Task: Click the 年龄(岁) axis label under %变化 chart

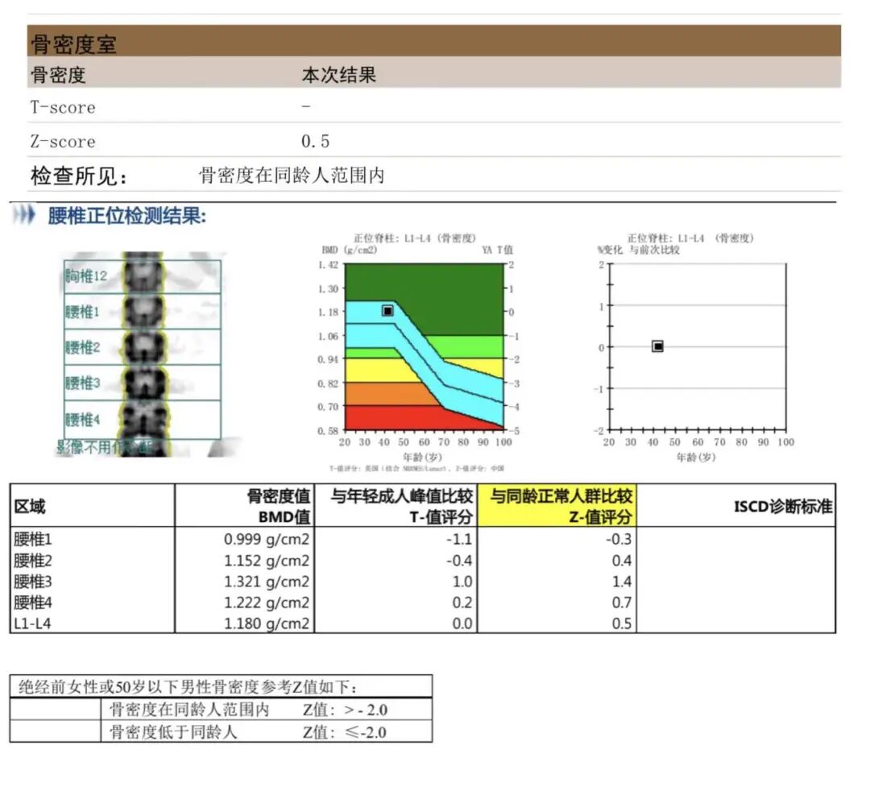Action: (x=696, y=458)
